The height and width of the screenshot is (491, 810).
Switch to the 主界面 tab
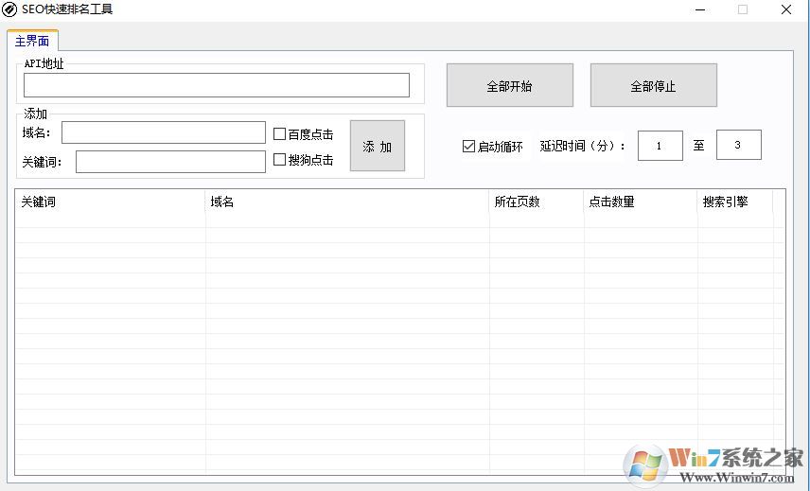pyautogui.click(x=32, y=42)
